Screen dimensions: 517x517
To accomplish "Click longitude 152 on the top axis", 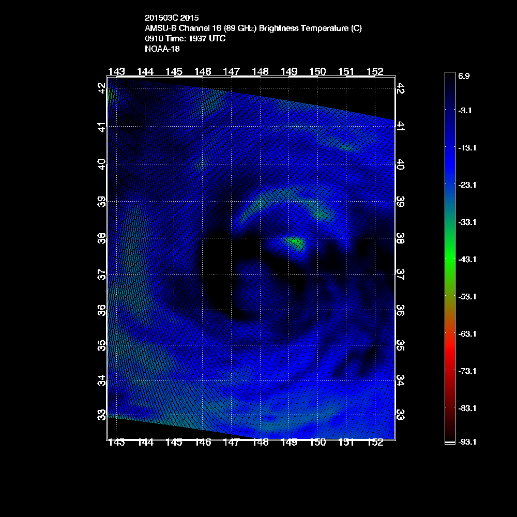I will pyautogui.click(x=375, y=71).
